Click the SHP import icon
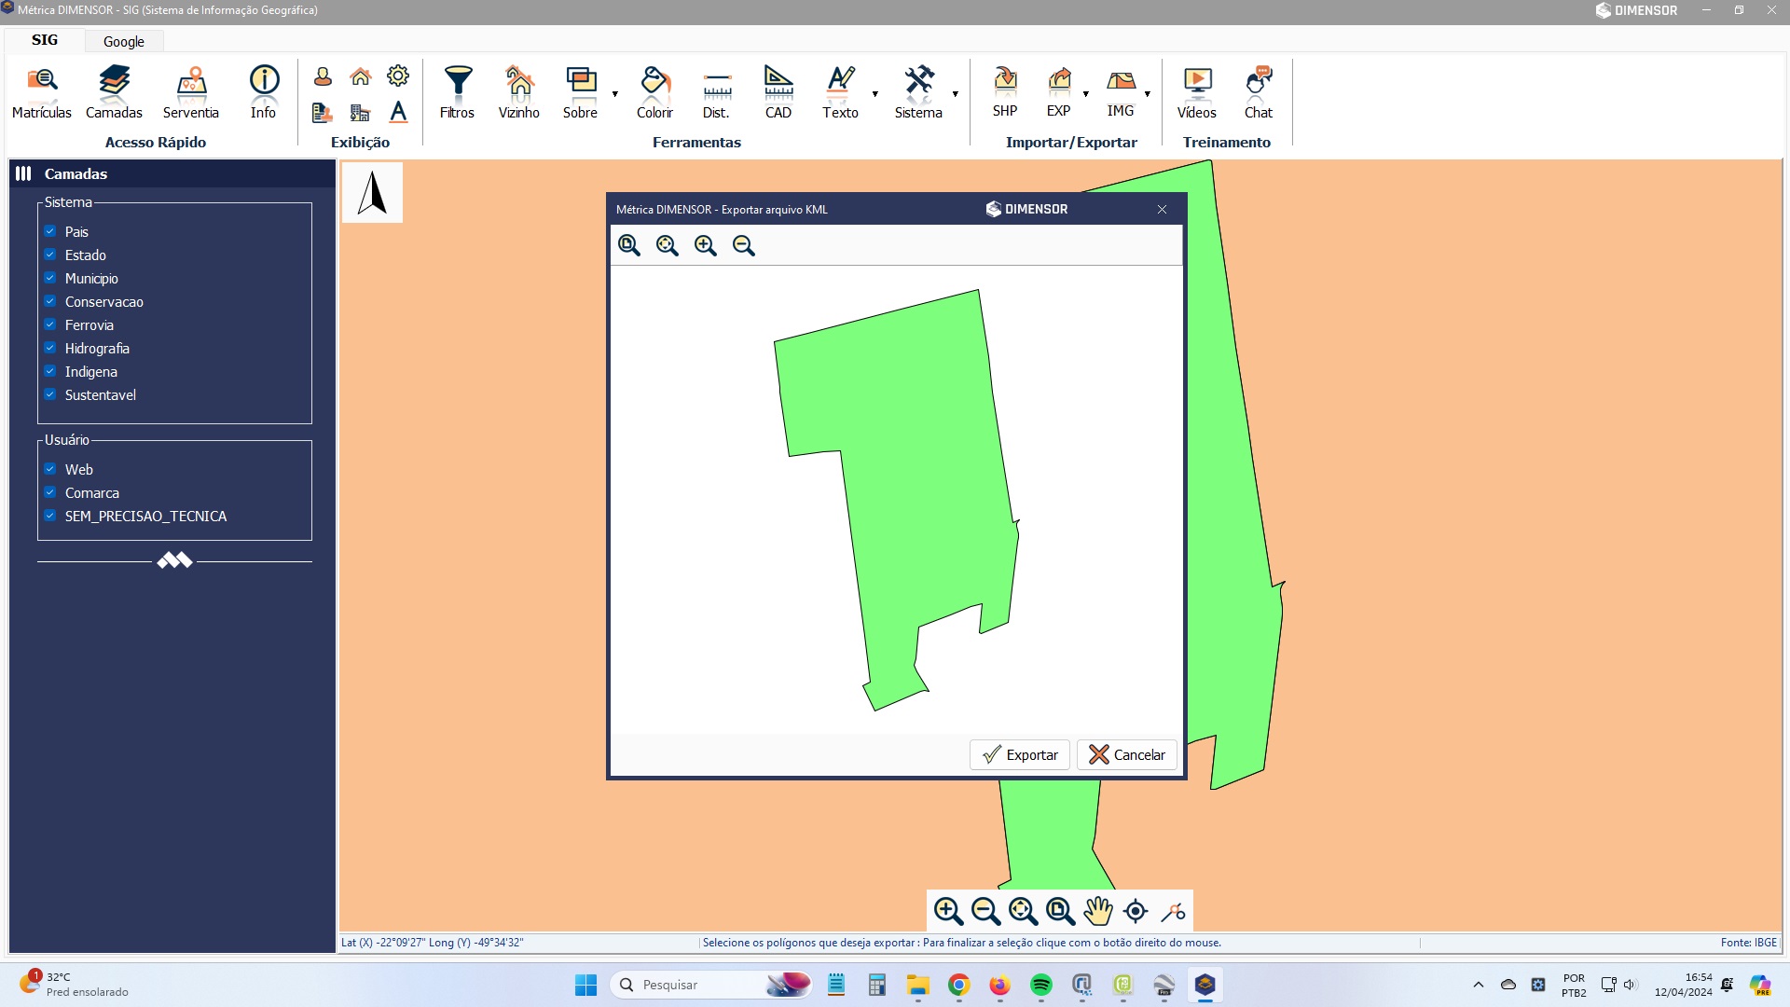This screenshot has width=1790, height=1007. coord(1005,91)
